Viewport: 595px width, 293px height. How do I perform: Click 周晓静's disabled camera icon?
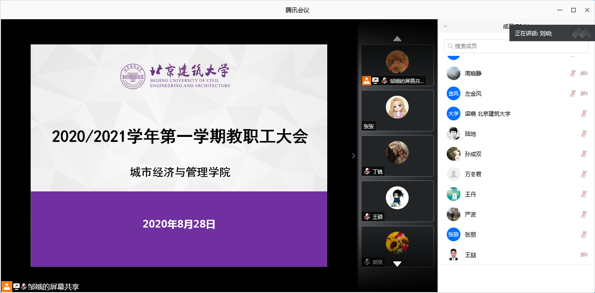coord(584,73)
